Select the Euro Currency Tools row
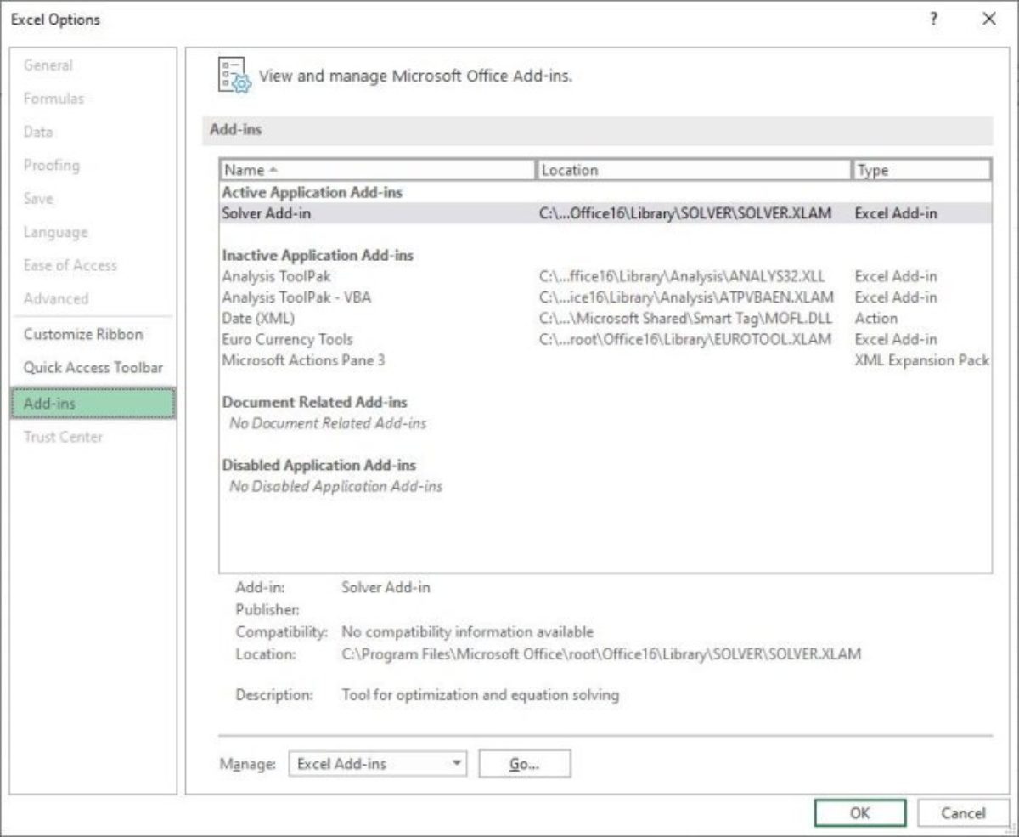 605,339
